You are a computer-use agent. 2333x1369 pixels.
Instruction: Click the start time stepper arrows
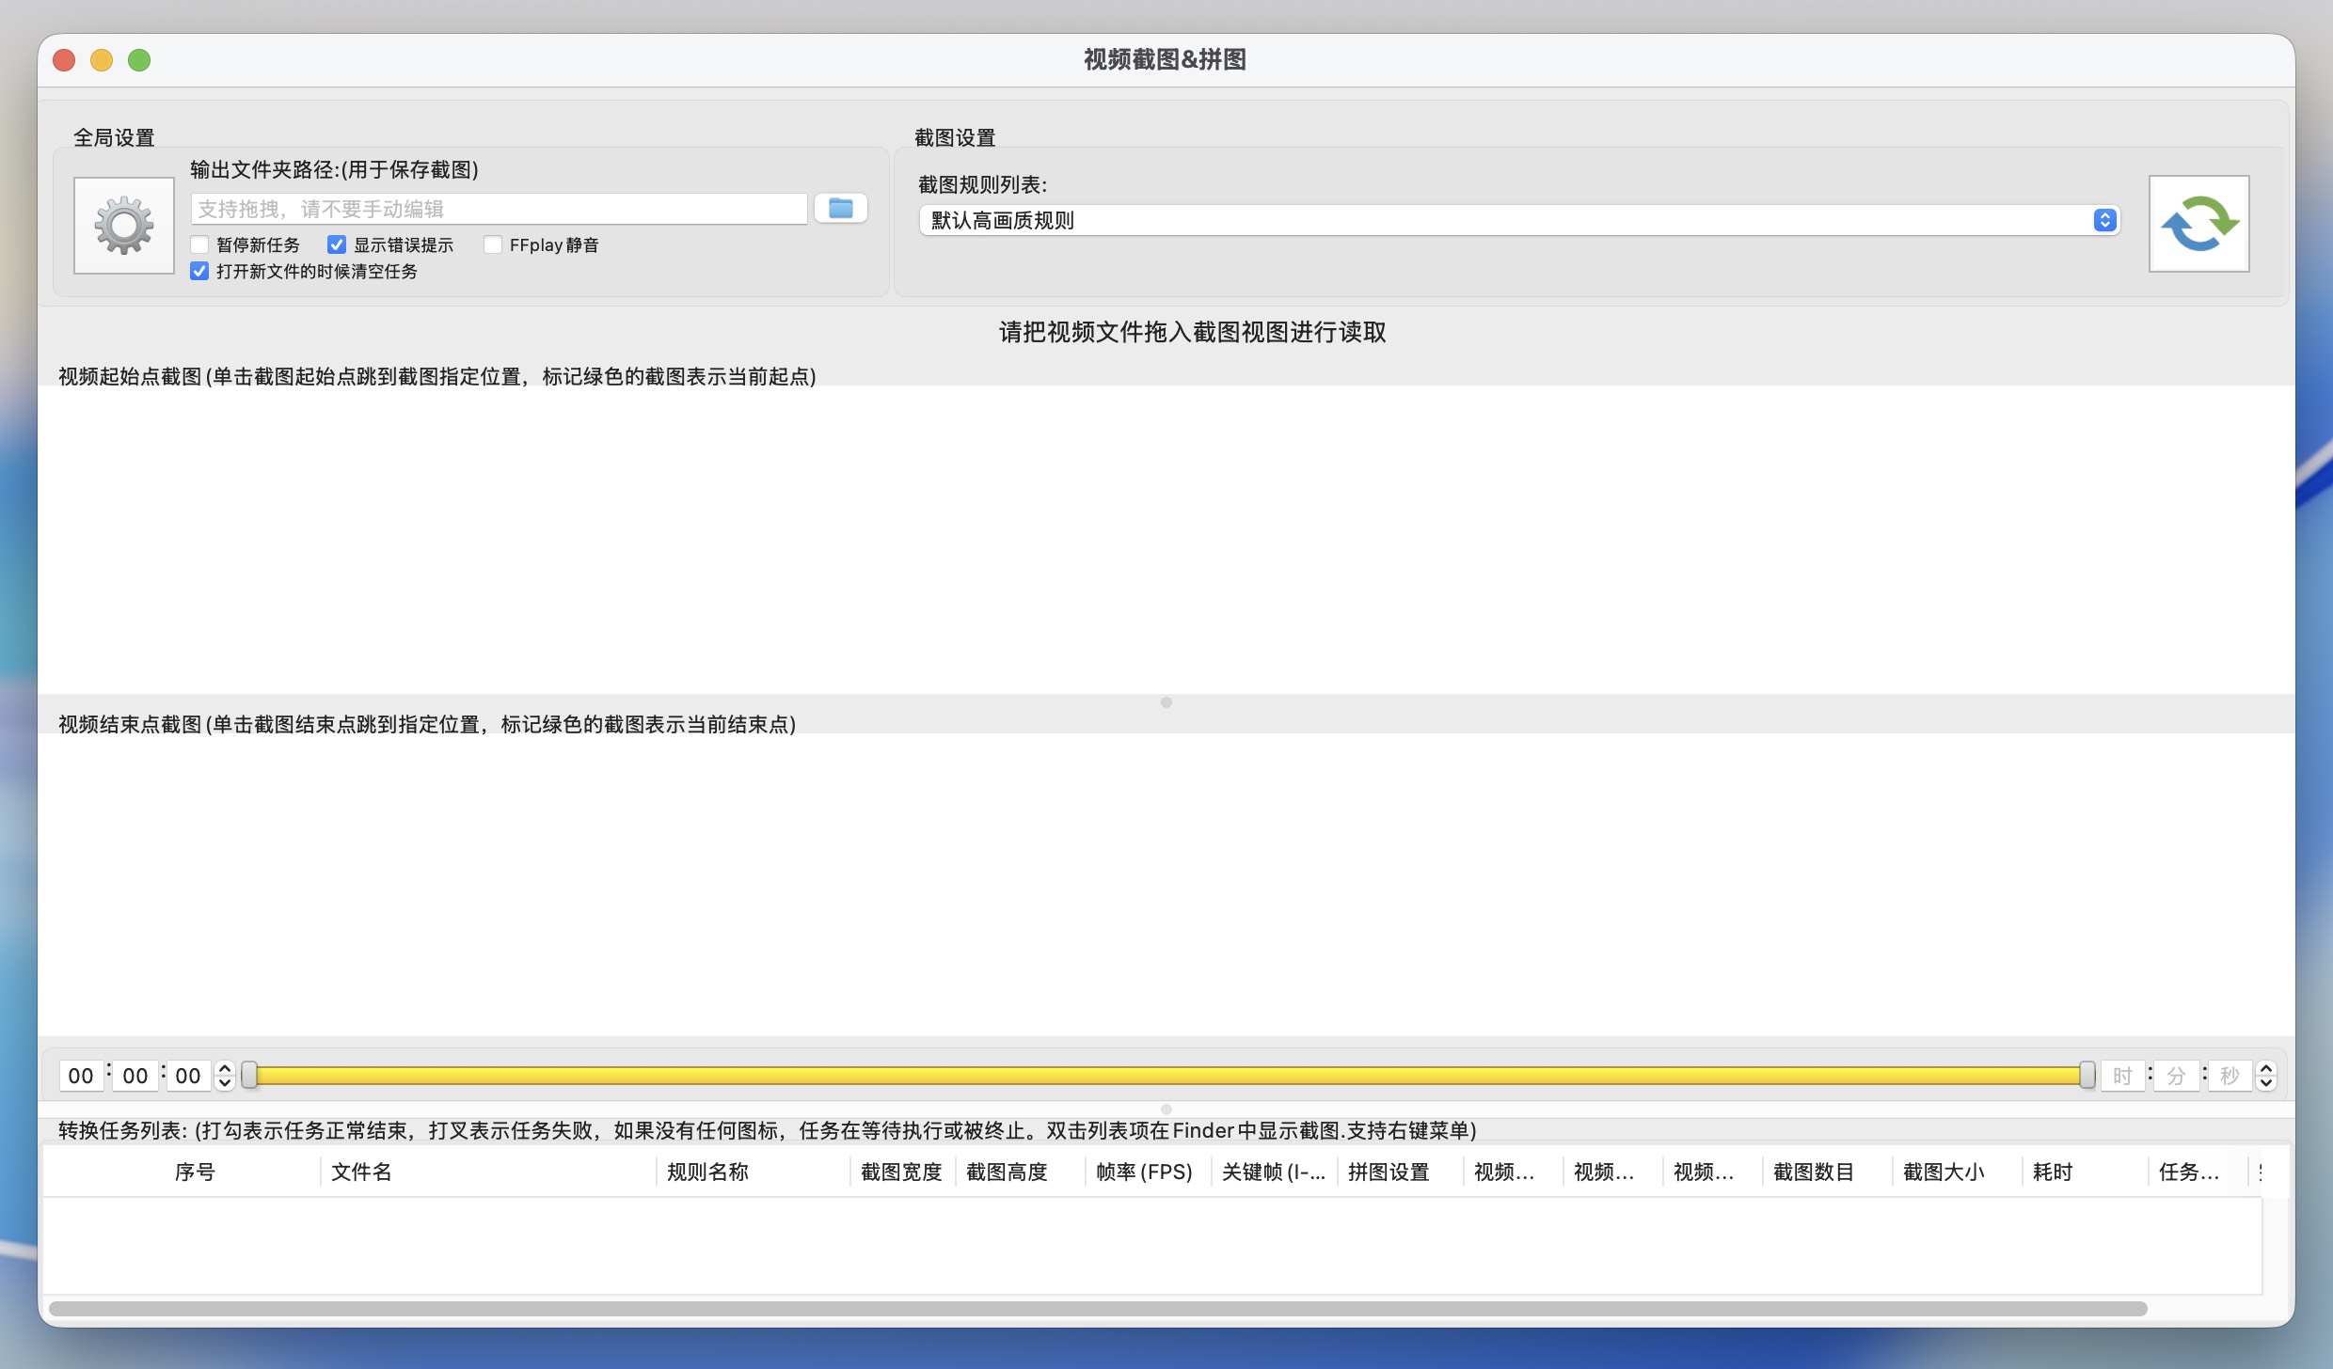click(x=225, y=1075)
